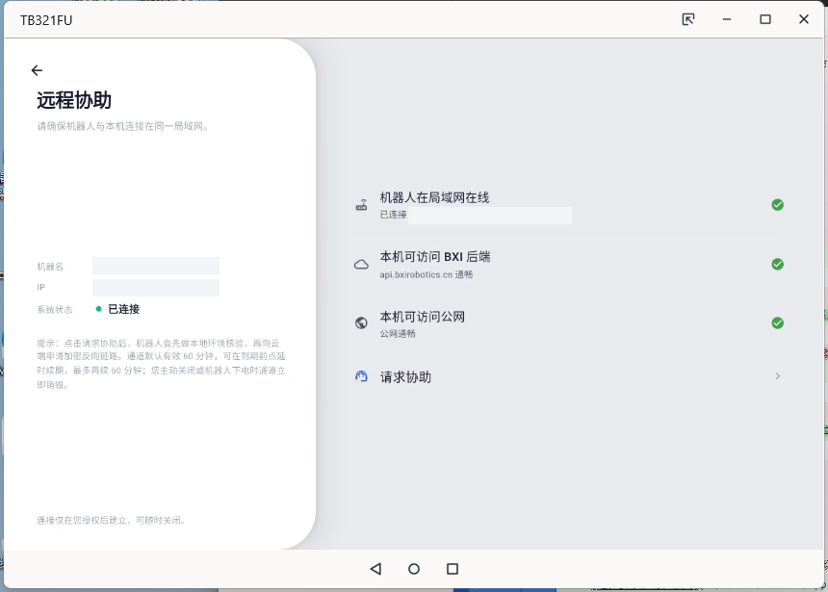Go back using the arrow above 远程协助
The width and height of the screenshot is (828, 592).
(37, 70)
